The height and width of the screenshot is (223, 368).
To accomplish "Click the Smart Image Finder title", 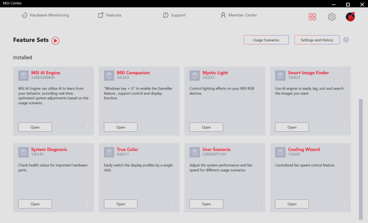I will tap(309, 73).
